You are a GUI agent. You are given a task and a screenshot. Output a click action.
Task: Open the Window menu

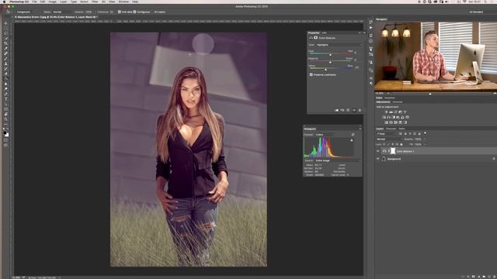(123, 2)
